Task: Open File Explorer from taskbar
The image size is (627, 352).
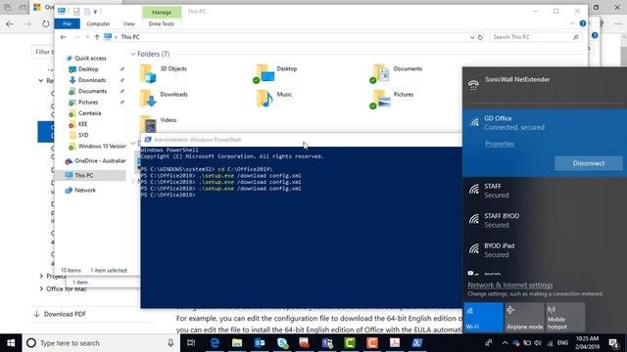Action: 237,343
